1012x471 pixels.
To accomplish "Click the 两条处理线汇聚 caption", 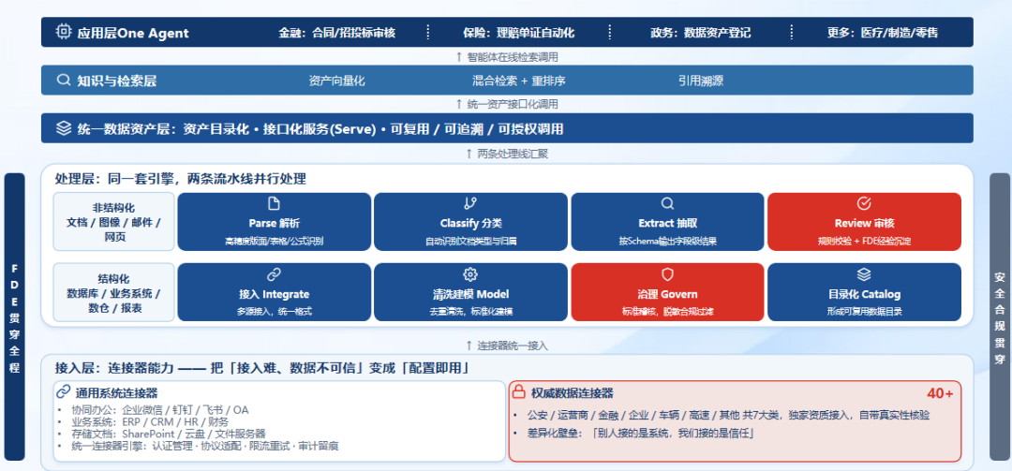I will pyautogui.click(x=507, y=154).
